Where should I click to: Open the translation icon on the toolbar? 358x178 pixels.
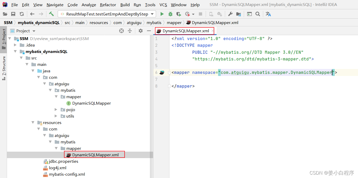coord(268,14)
